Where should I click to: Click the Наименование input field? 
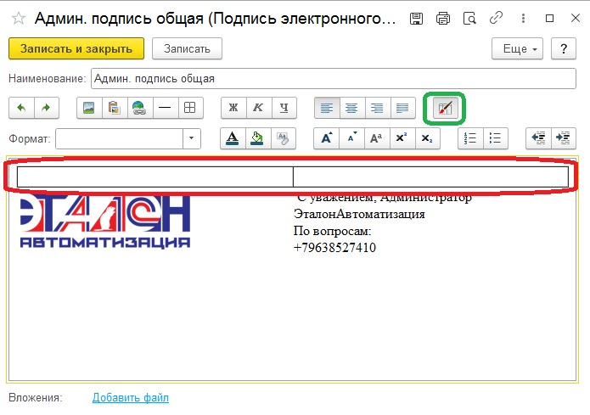(333, 79)
